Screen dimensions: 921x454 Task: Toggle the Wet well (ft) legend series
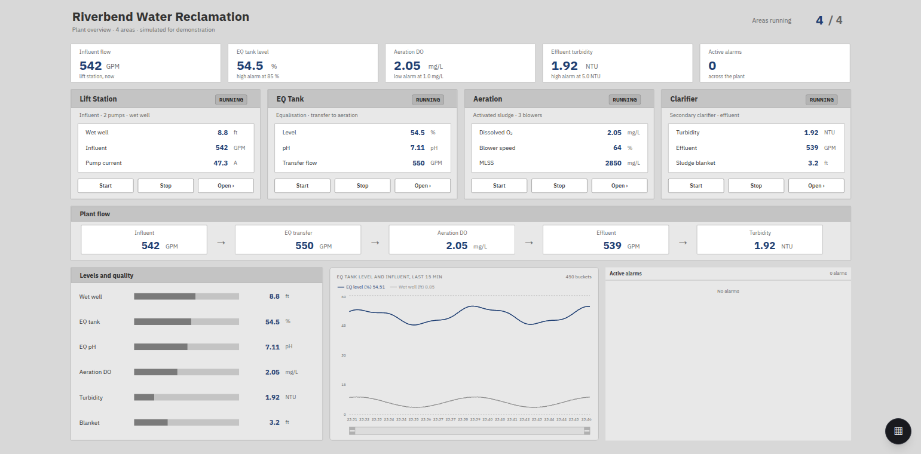[412, 287]
